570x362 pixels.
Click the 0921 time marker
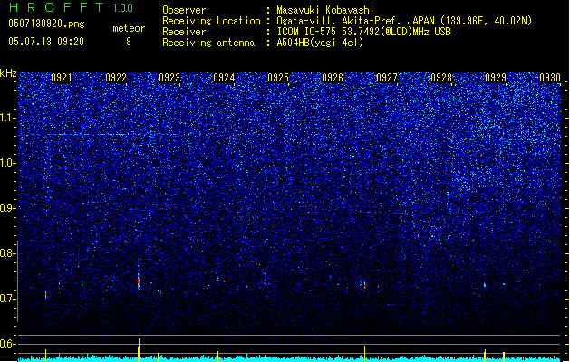62,77
